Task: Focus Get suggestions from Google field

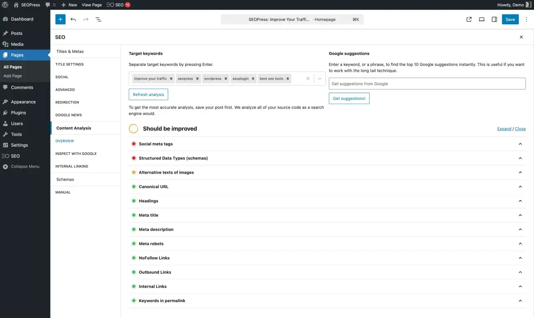Action: [427, 83]
